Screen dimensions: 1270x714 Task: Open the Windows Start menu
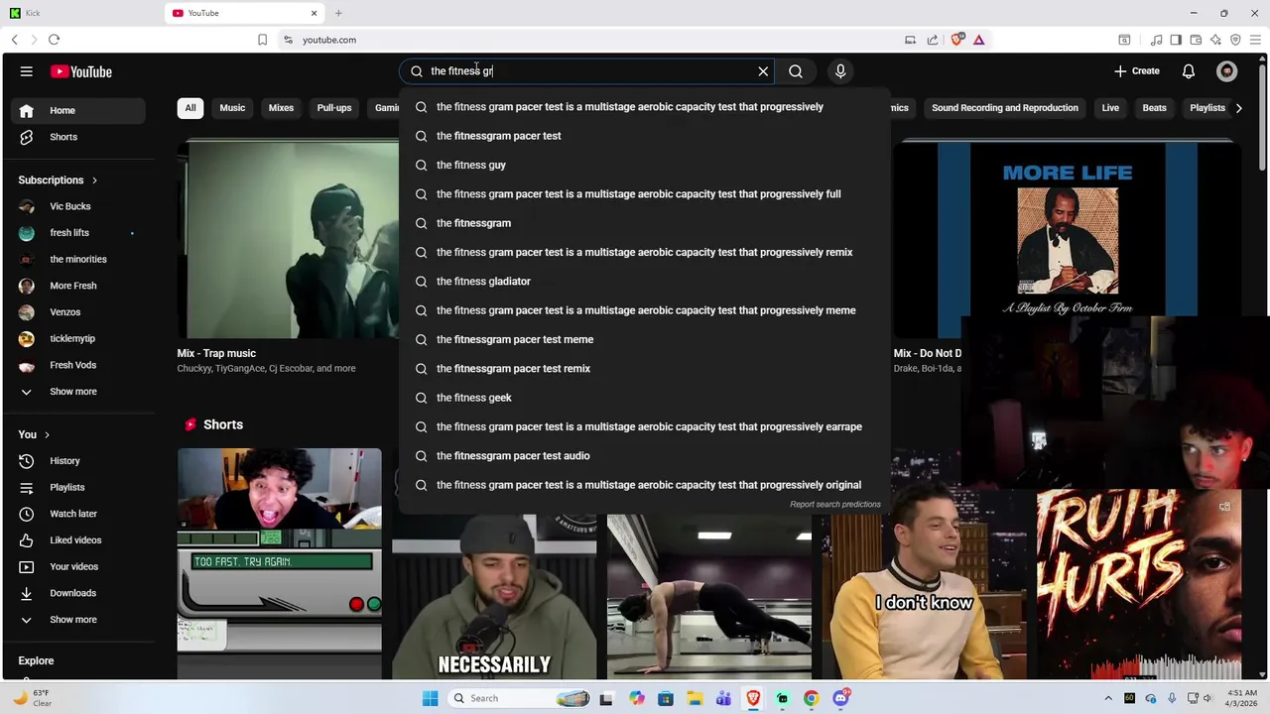tap(430, 698)
